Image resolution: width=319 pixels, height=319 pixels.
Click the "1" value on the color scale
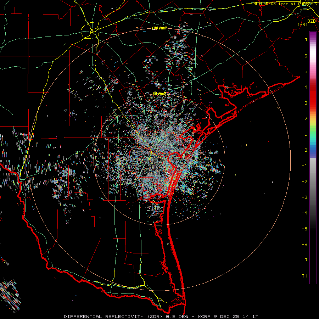tap(306, 134)
